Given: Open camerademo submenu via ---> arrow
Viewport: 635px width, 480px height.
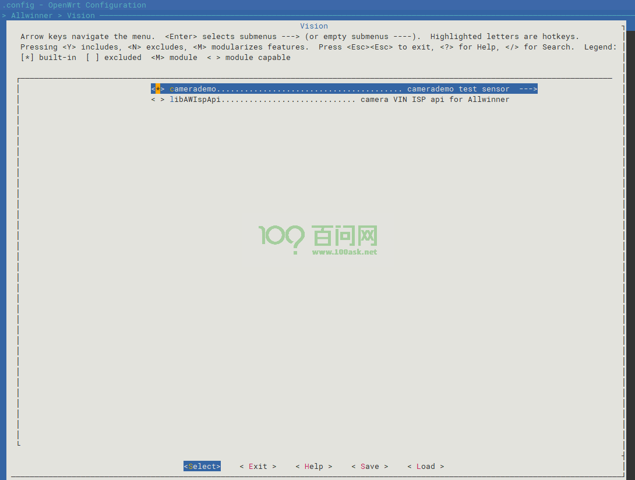Looking at the screenshot, I should [528, 89].
